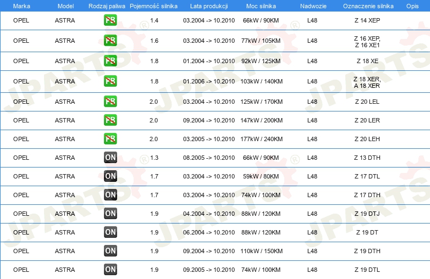
Task: Click power value 103kW / 140KM
Action: coord(261,81)
